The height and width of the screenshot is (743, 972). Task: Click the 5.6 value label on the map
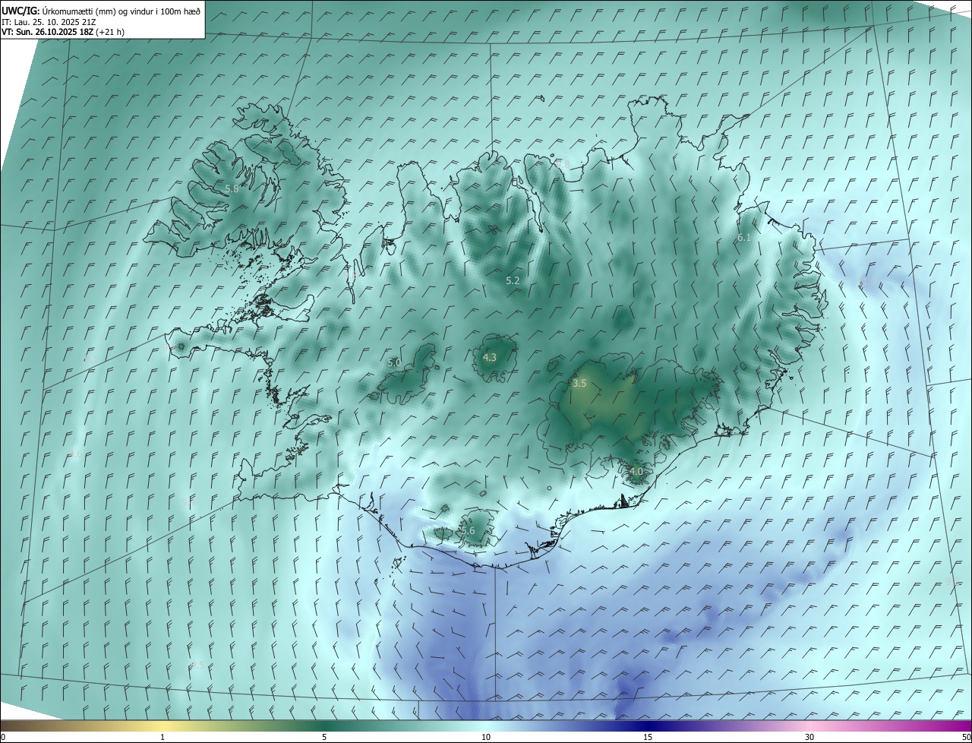pos(468,530)
